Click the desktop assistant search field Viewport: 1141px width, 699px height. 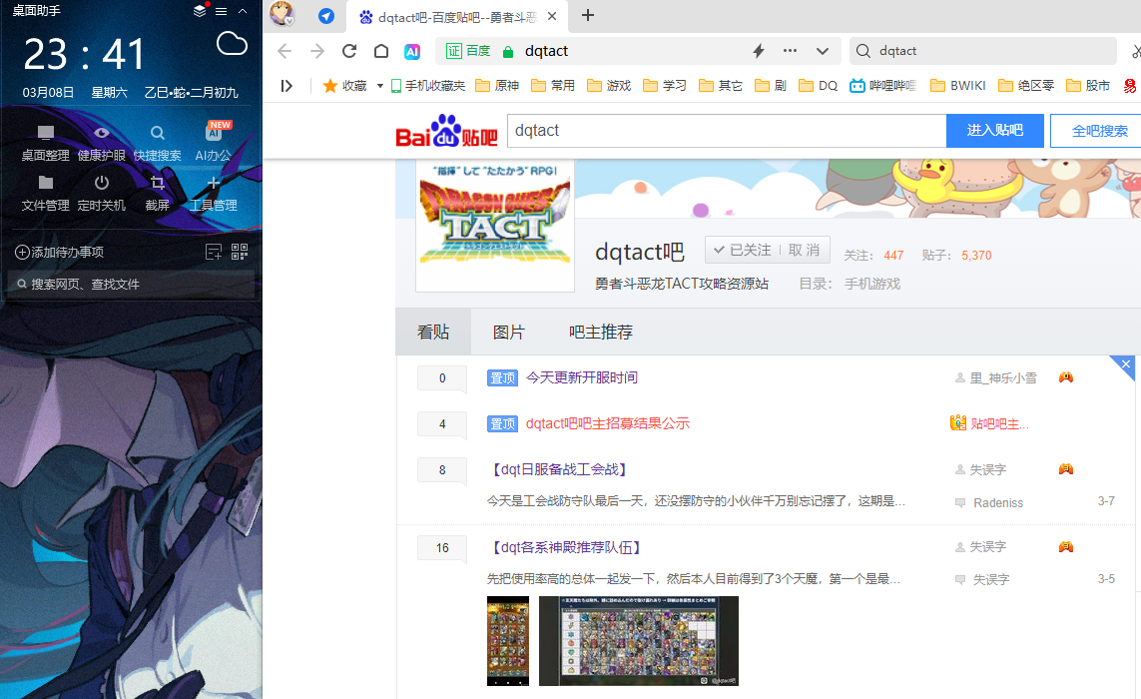pyautogui.click(x=131, y=284)
